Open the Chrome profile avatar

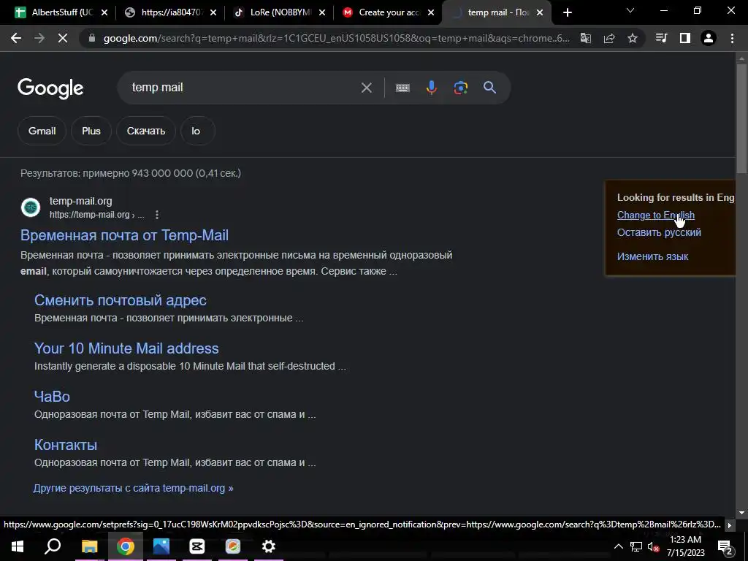point(709,38)
